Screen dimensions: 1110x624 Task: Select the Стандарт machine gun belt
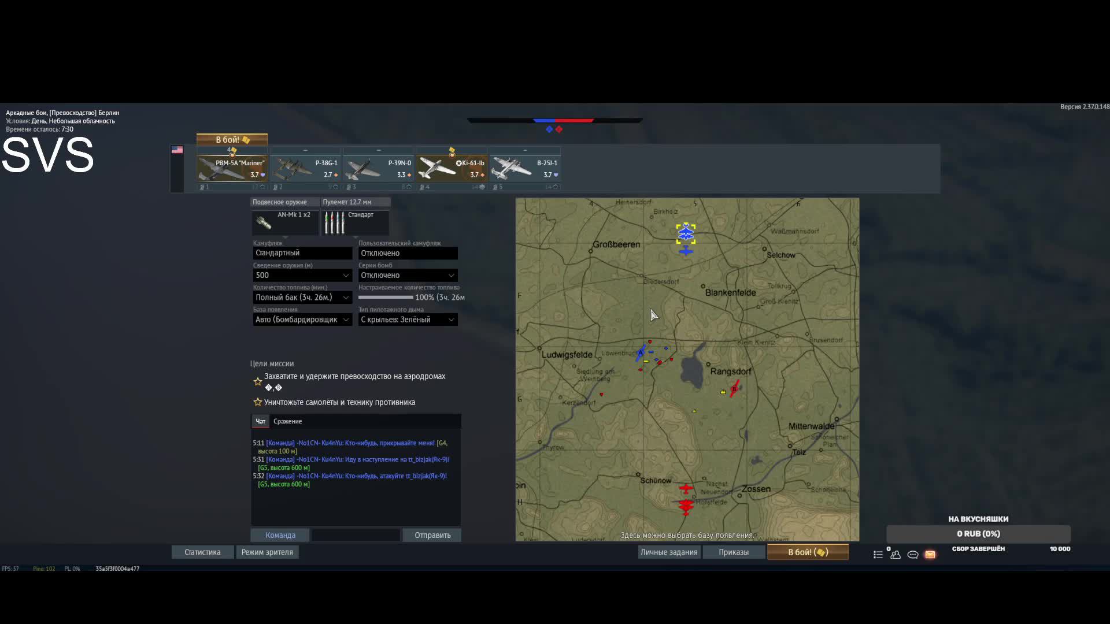[355, 222]
